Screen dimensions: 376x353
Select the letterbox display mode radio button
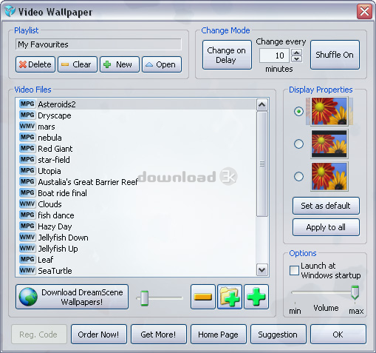click(298, 144)
